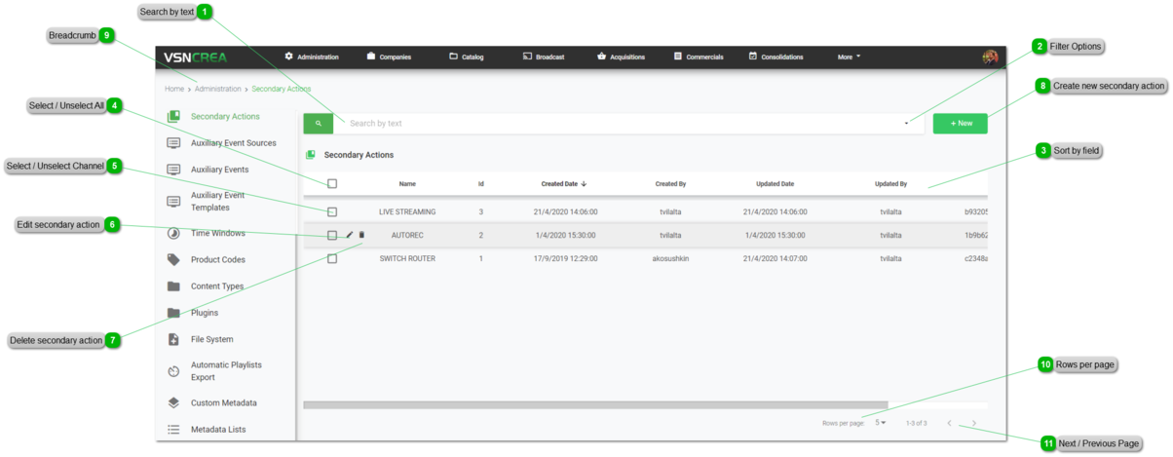This screenshot has width=1173, height=457.
Task: Open the user avatar in top bar
Action: point(989,57)
